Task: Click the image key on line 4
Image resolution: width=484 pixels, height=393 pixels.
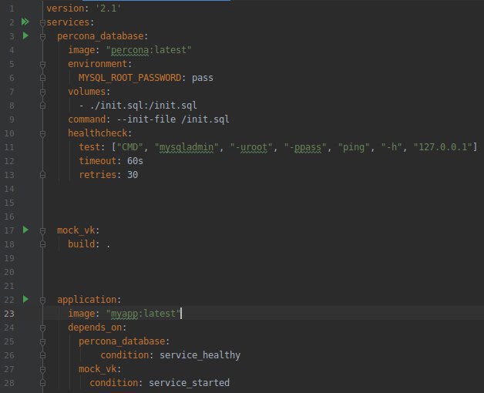Action: click(82, 50)
